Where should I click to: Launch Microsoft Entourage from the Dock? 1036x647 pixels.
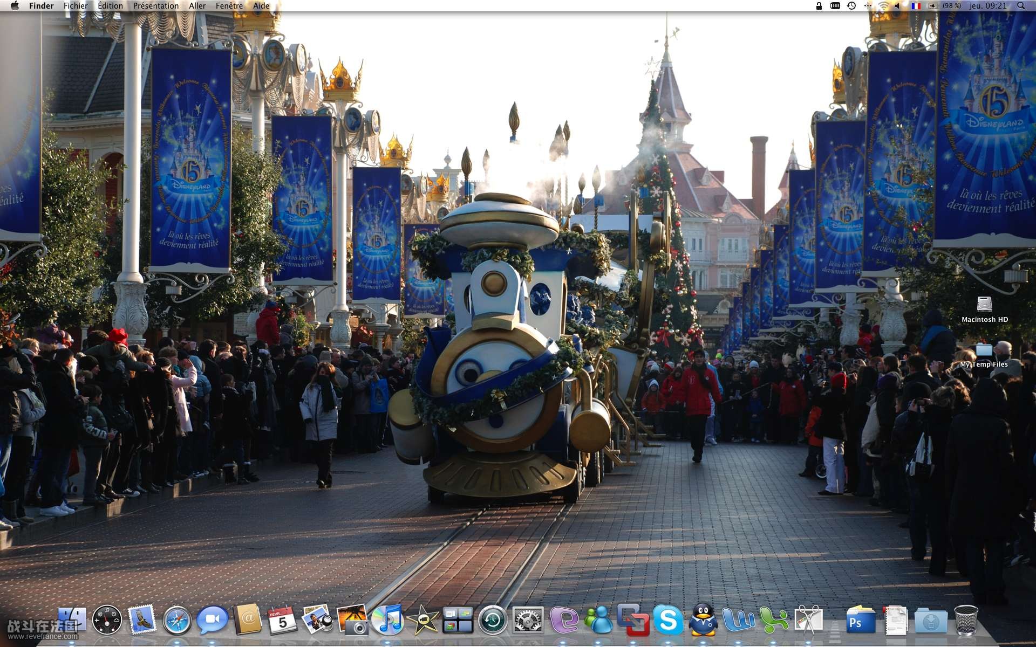pyautogui.click(x=563, y=620)
